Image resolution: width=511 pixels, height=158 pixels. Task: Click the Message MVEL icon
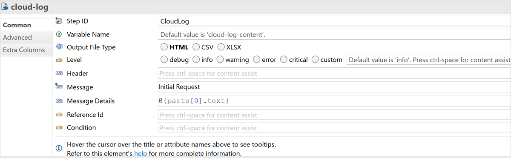click(59, 86)
